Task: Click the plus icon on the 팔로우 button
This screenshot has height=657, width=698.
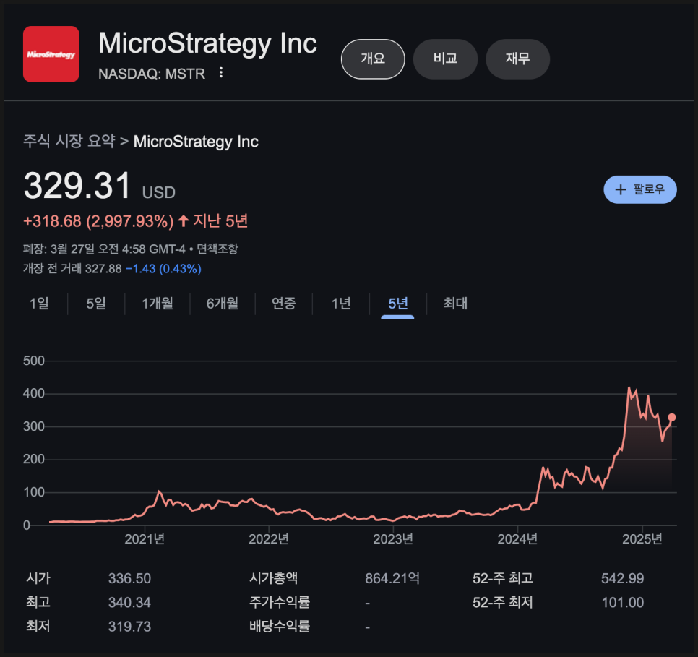Action: tap(621, 190)
